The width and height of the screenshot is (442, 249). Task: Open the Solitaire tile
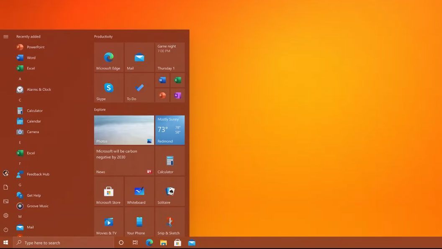pyautogui.click(x=169, y=192)
